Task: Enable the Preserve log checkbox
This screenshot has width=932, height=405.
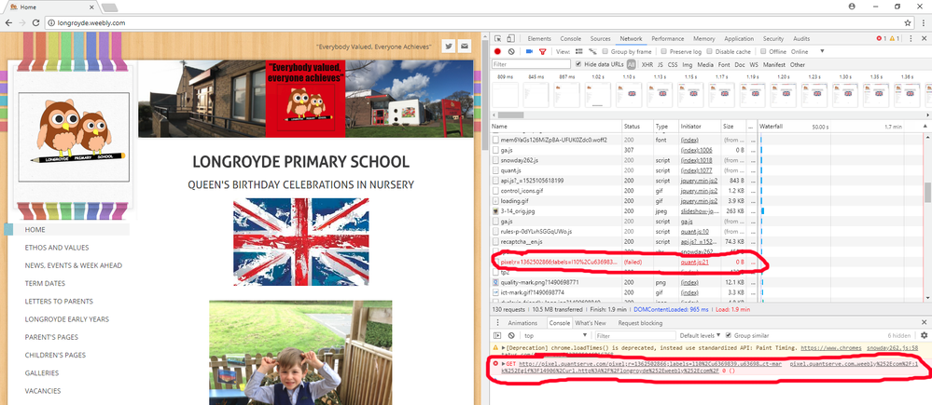Action: 664,51
